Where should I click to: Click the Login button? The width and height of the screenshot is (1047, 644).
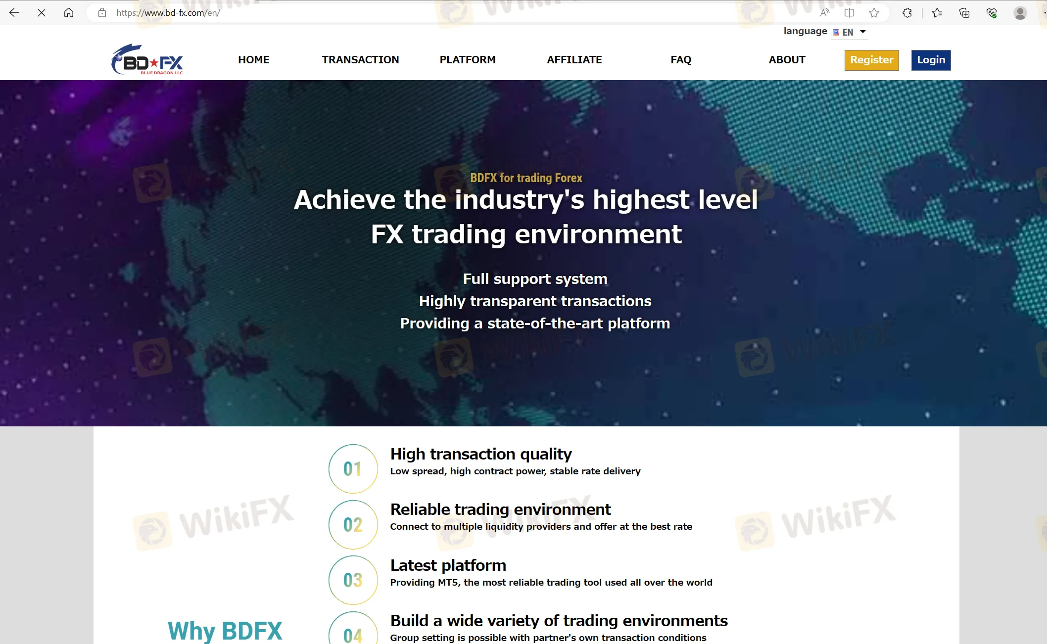(x=931, y=60)
